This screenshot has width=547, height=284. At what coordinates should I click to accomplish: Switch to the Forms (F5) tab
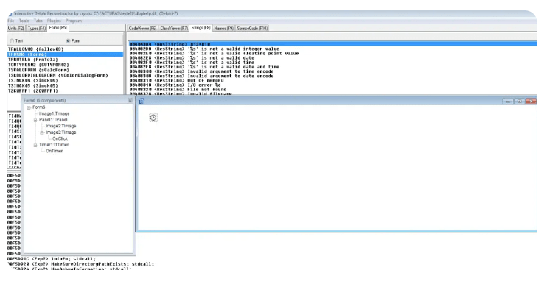(58, 28)
